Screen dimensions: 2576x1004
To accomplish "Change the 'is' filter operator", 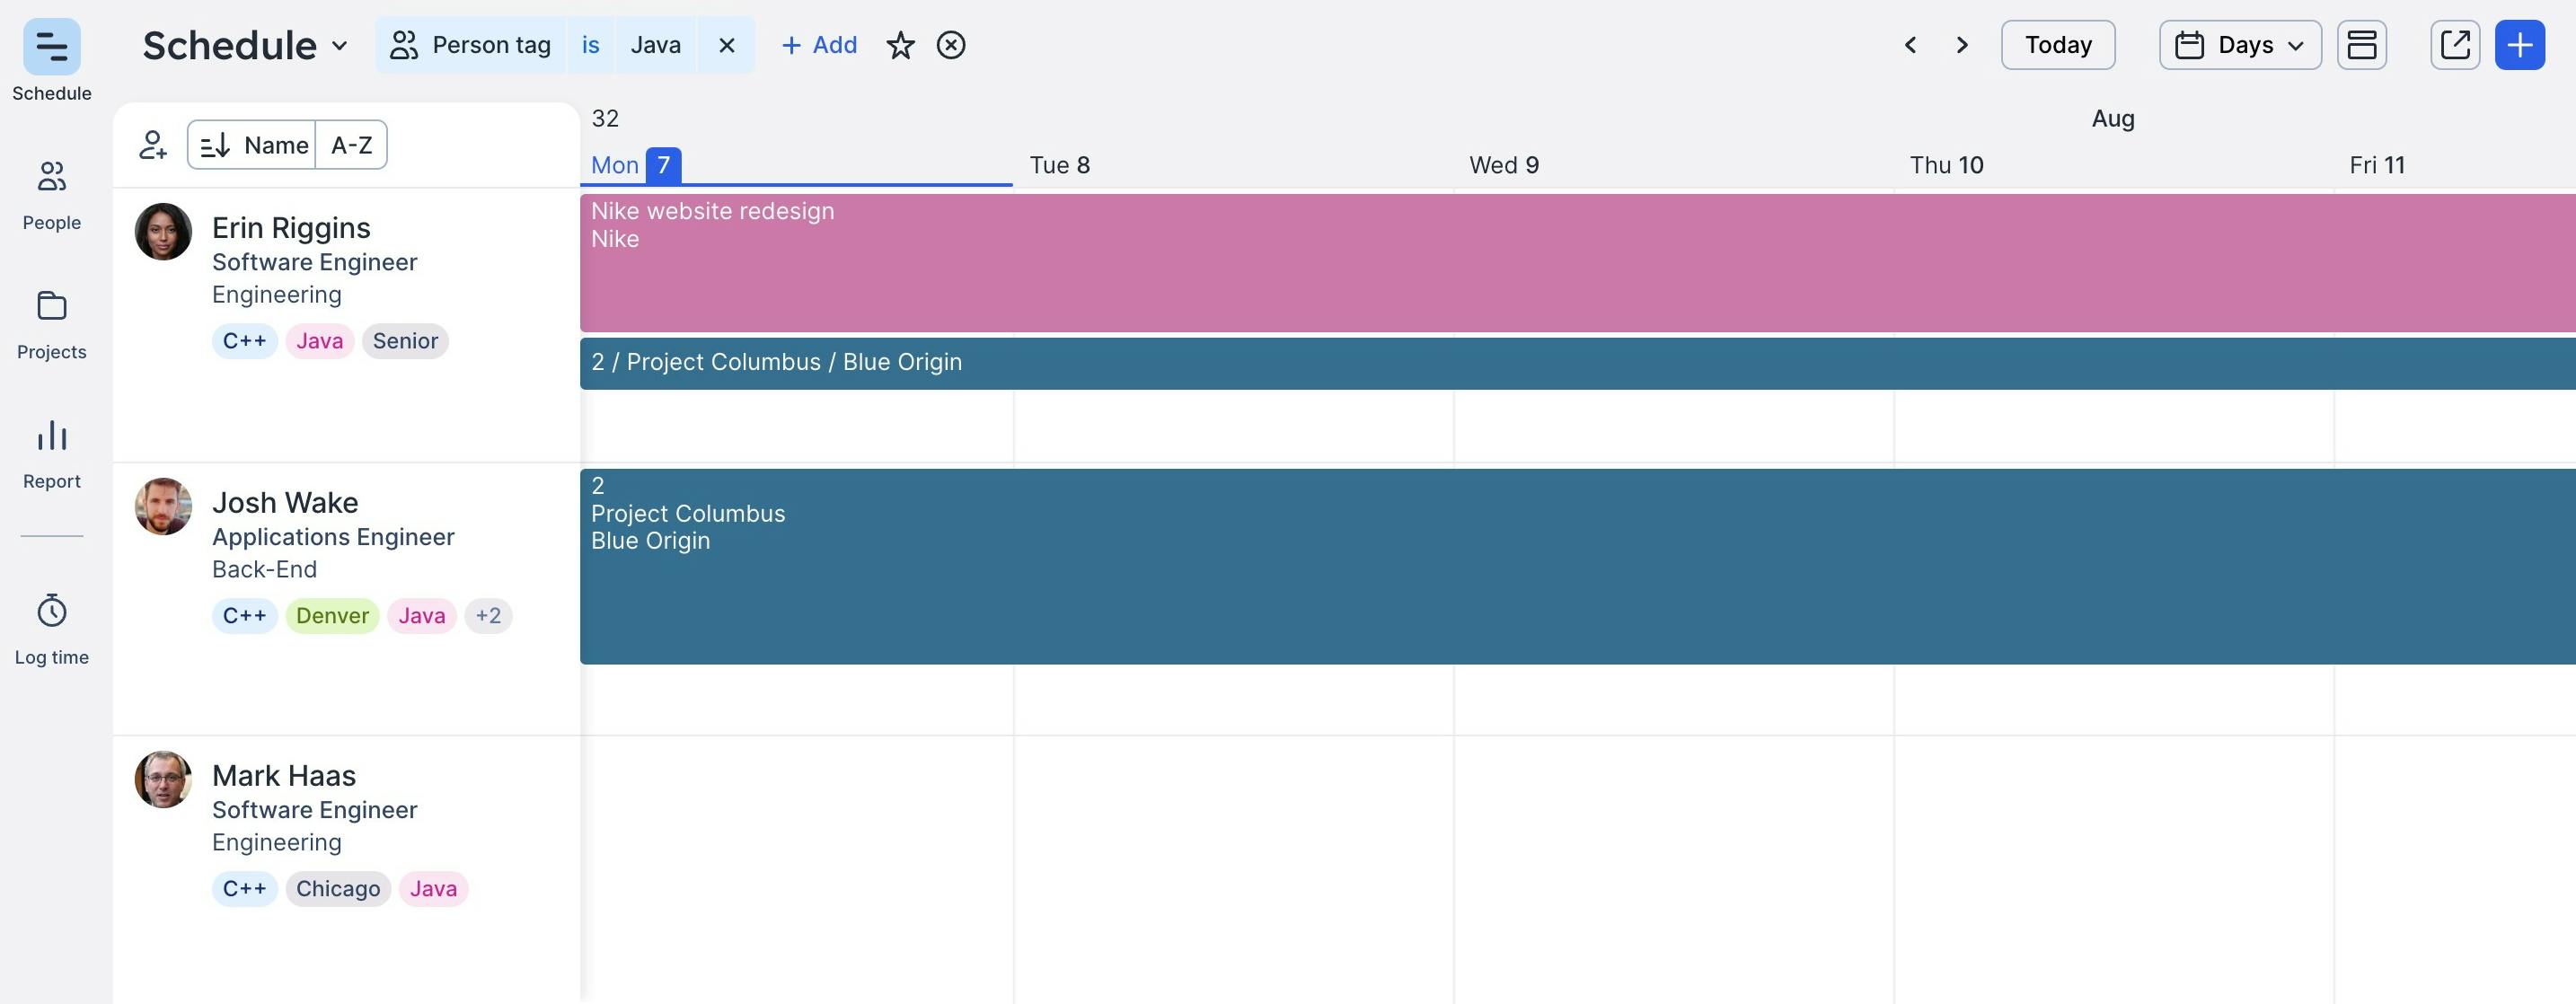I will pos(591,45).
